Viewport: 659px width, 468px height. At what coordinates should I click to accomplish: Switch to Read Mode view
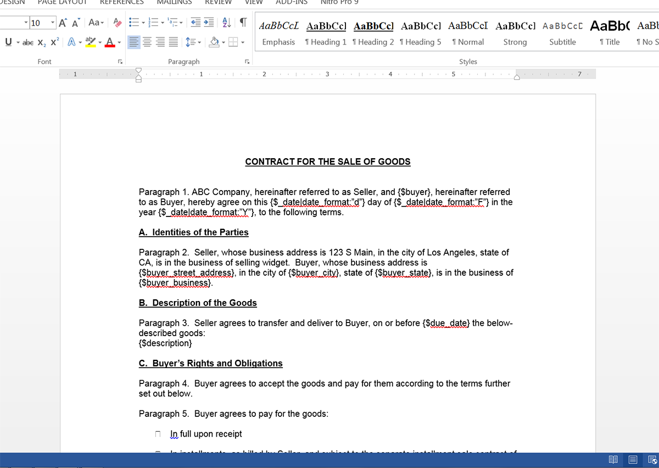click(x=613, y=460)
